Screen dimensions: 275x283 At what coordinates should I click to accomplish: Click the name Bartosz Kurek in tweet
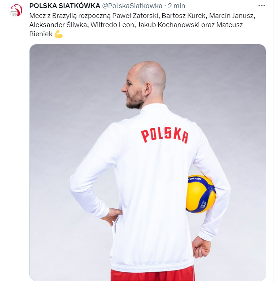[x=184, y=16]
